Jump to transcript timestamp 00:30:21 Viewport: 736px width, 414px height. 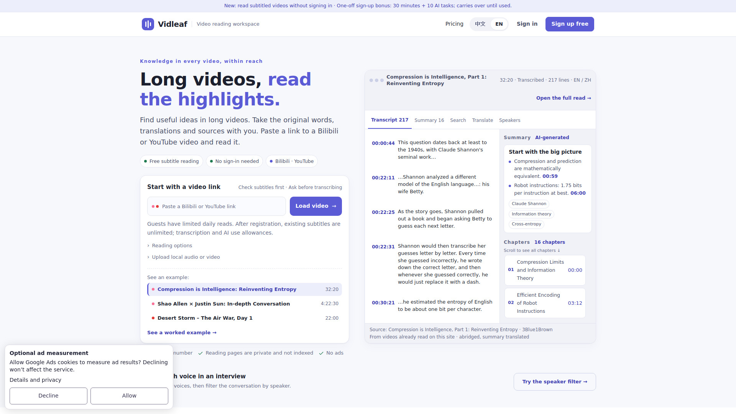pos(383,303)
